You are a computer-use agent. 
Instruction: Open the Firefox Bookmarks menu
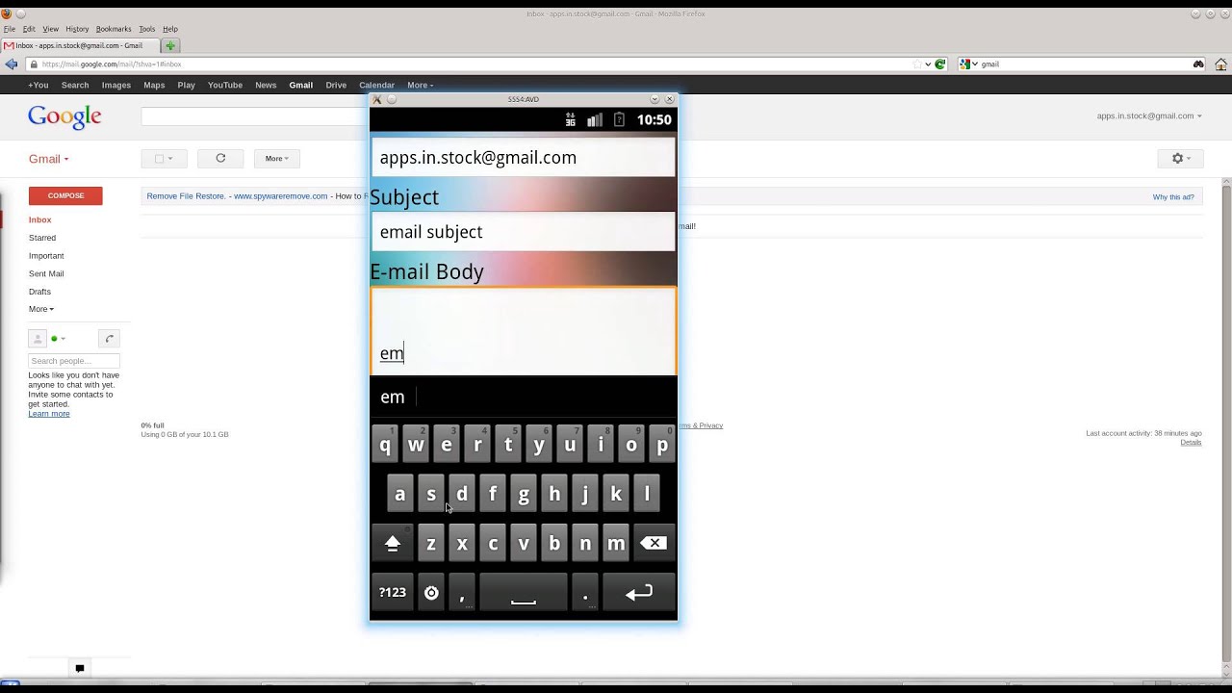pyautogui.click(x=114, y=29)
